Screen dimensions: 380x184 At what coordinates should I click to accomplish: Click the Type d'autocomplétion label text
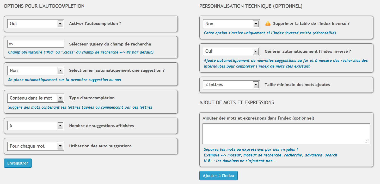(x=92, y=98)
